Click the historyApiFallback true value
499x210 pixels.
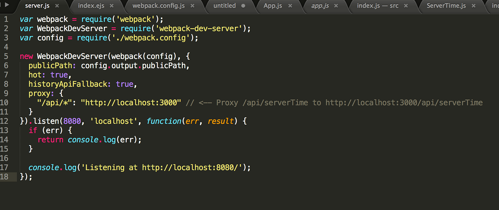pyautogui.click(x=124, y=84)
